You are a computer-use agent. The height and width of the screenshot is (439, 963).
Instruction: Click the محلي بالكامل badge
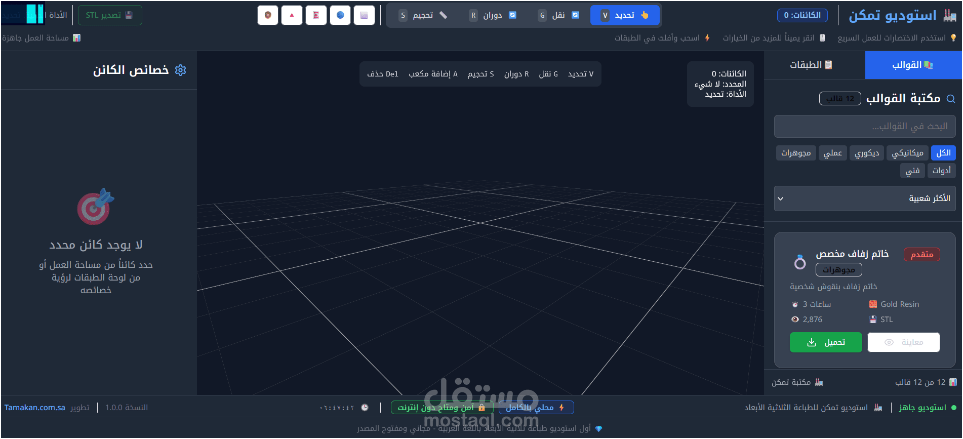[x=536, y=408]
